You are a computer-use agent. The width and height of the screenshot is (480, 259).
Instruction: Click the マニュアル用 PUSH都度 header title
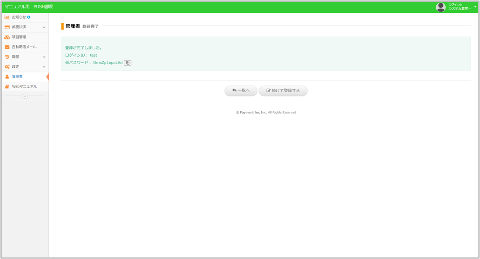coord(29,7)
